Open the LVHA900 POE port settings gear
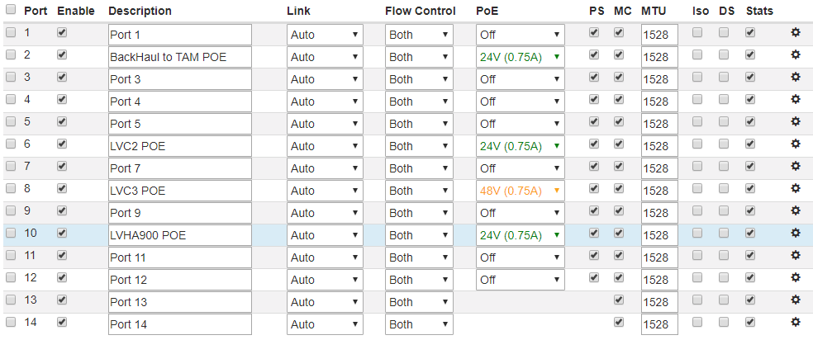 point(796,234)
